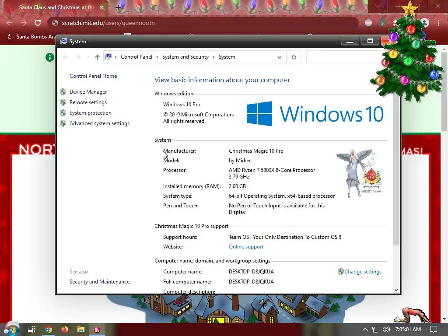Launch Google Chrome from the taskbar
The height and width of the screenshot is (336, 448).
[49, 329]
